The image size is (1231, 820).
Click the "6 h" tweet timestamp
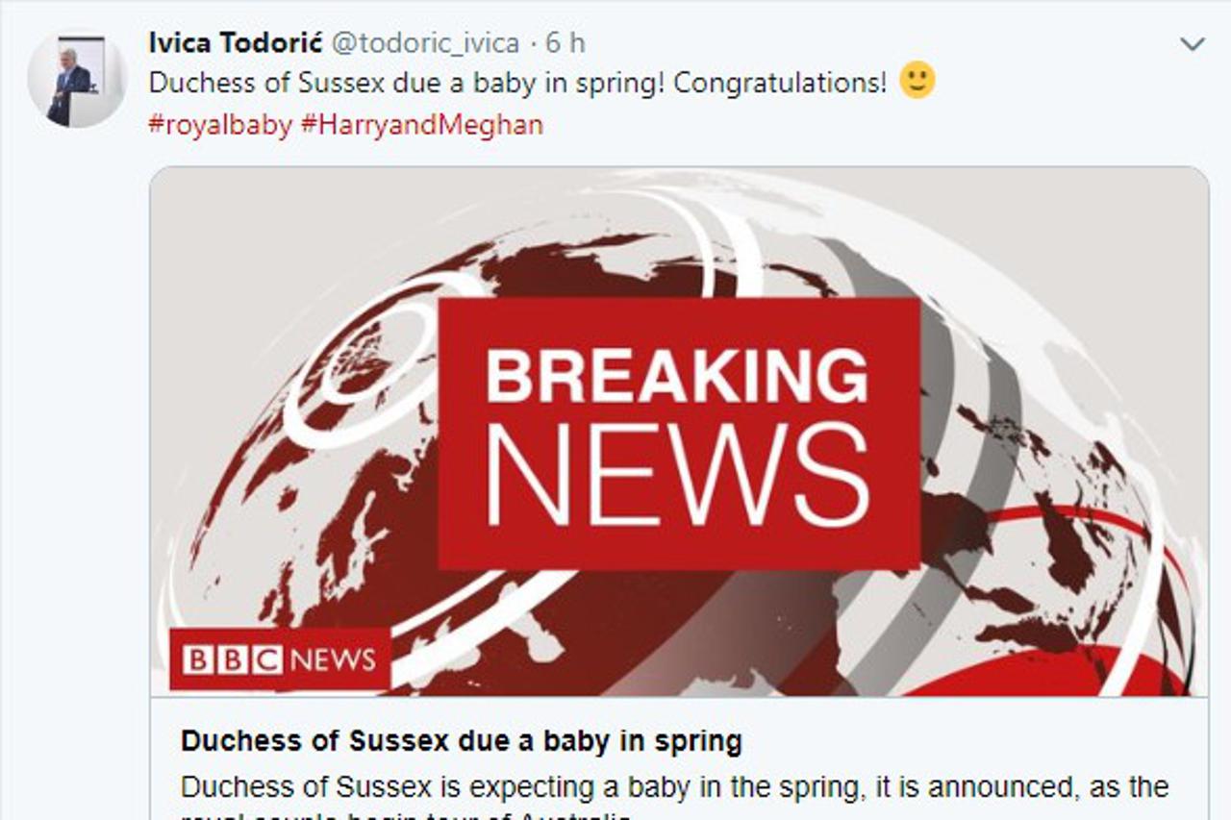565,43
